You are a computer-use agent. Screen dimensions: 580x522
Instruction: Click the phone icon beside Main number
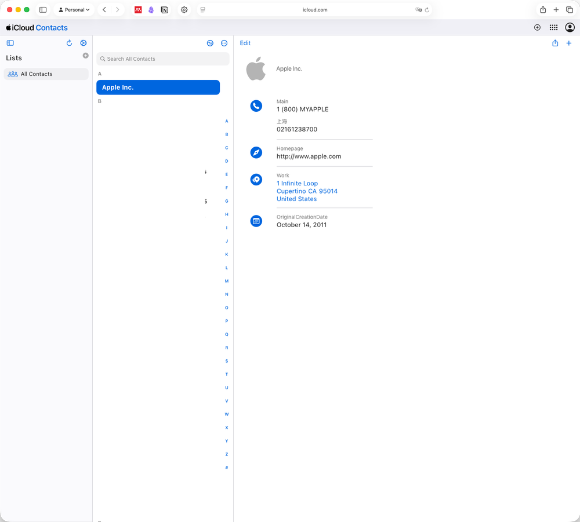coord(256,106)
